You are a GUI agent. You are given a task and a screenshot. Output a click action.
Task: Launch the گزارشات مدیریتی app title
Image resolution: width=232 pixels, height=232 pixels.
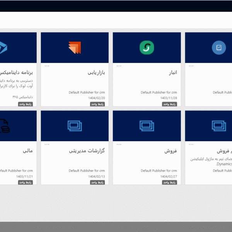(x=87, y=151)
